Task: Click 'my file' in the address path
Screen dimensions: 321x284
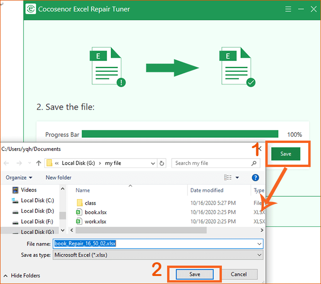Action: [x=113, y=163]
